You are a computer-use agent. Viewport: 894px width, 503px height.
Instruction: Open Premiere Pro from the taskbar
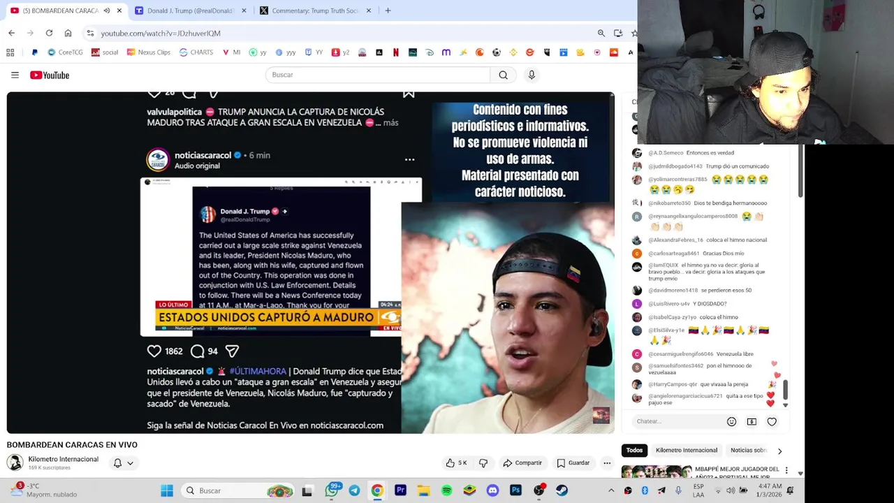[400, 490]
